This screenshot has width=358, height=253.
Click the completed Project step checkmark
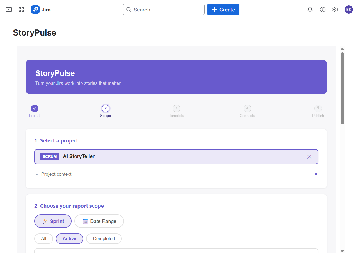[x=35, y=108]
